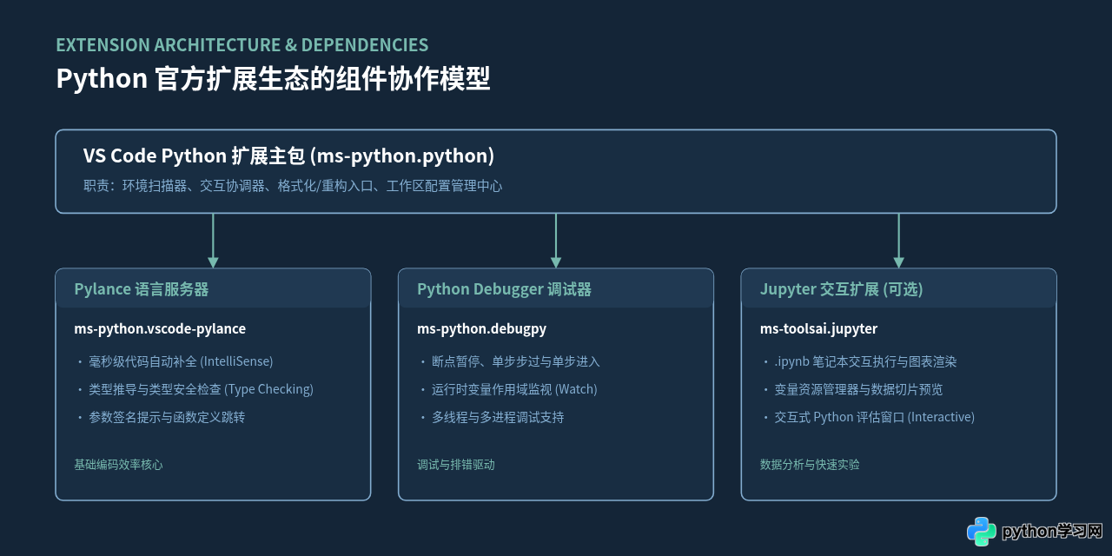Click '.ipynb 笔记本交互执行与图表渲染' bullet
Screen dimensions: 1112x556
tap(858, 361)
